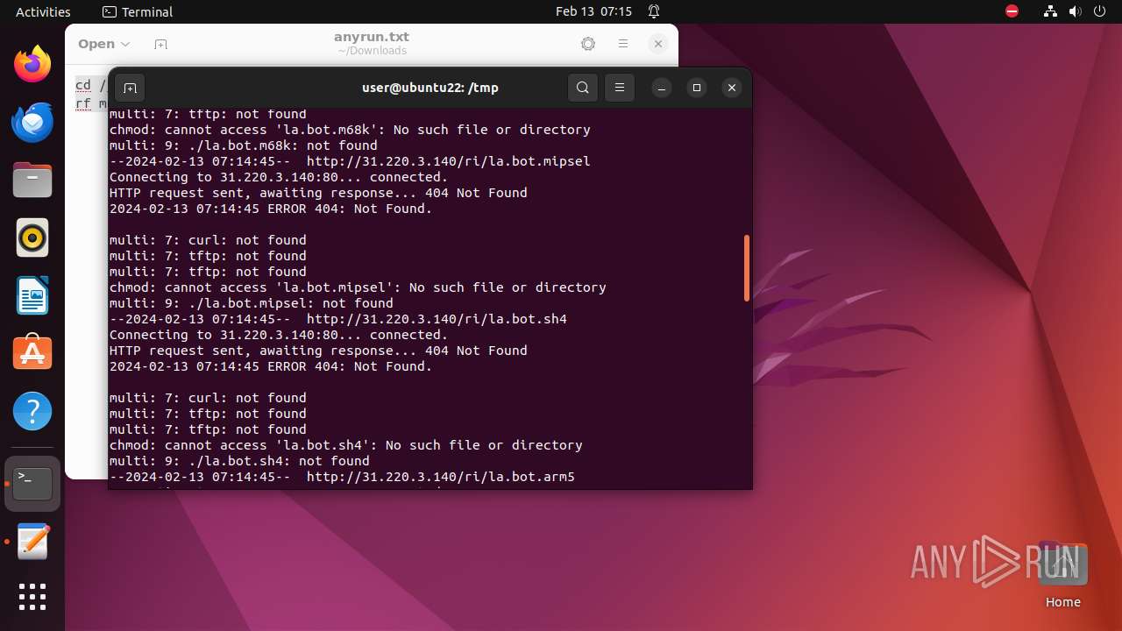Close the anyrun.txt editor window
This screenshot has width=1122, height=631.
(x=658, y=44)
